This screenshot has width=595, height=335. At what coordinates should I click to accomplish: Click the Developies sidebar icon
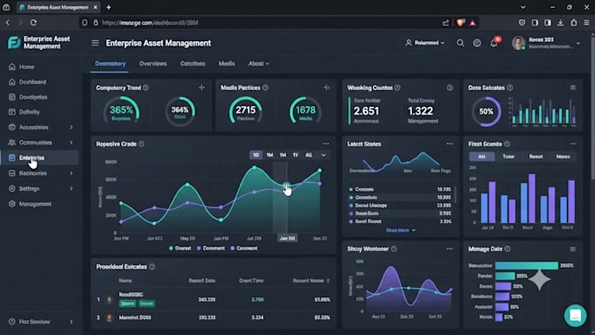pos(12,97)
